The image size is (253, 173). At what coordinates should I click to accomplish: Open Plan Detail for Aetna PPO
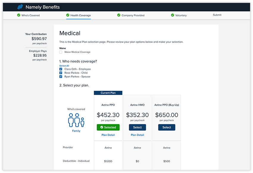[x=108, y=134]
